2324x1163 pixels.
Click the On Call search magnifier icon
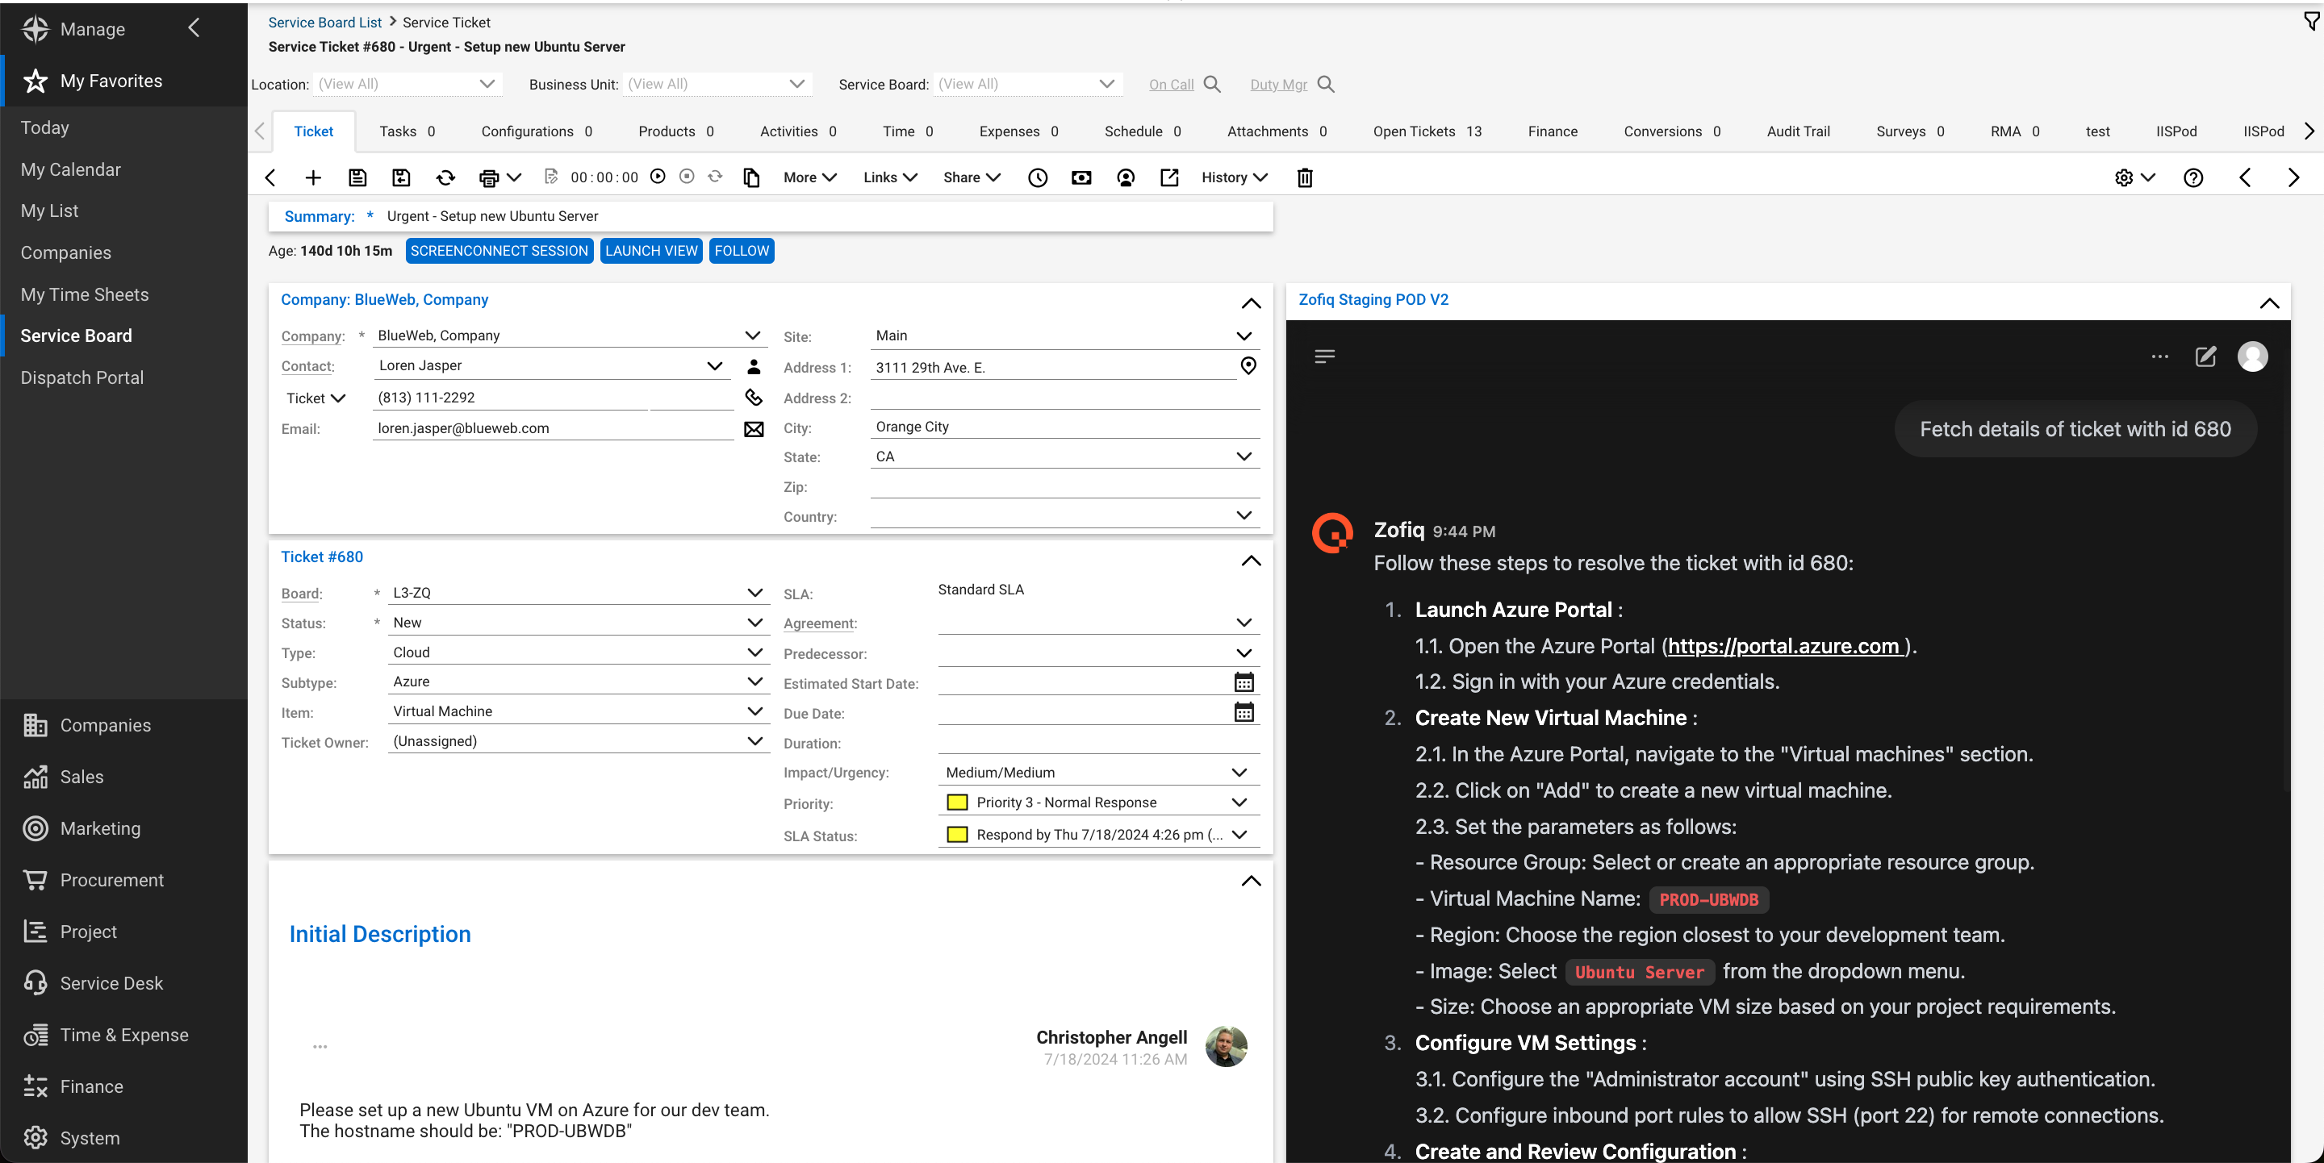tap(1213, 84)
